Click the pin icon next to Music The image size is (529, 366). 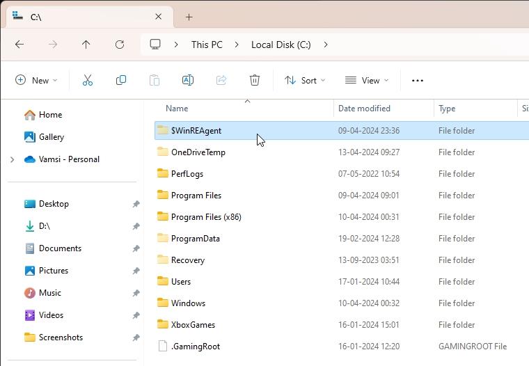[x=136, y=293]
